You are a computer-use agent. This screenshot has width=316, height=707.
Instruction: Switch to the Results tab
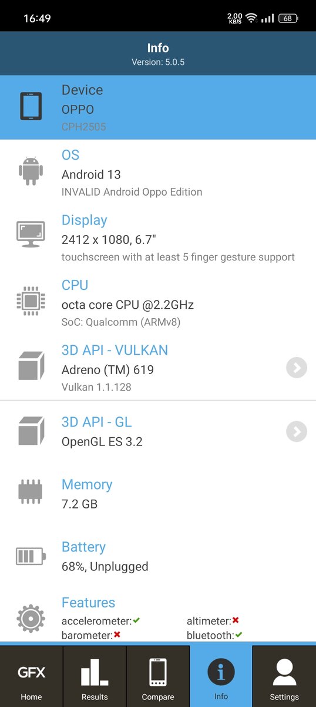[95, 676]
